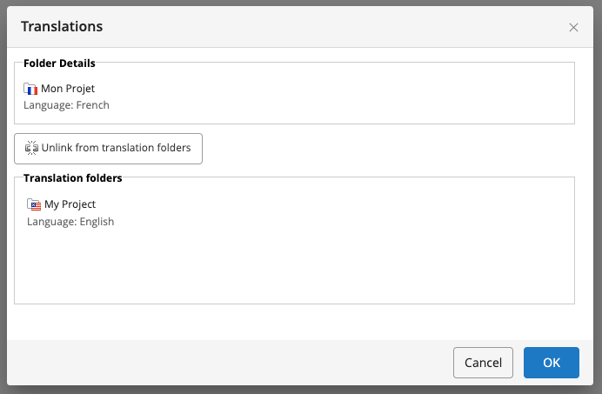
Task: Cancel the Translations dialog
Action: pos(483,363)
